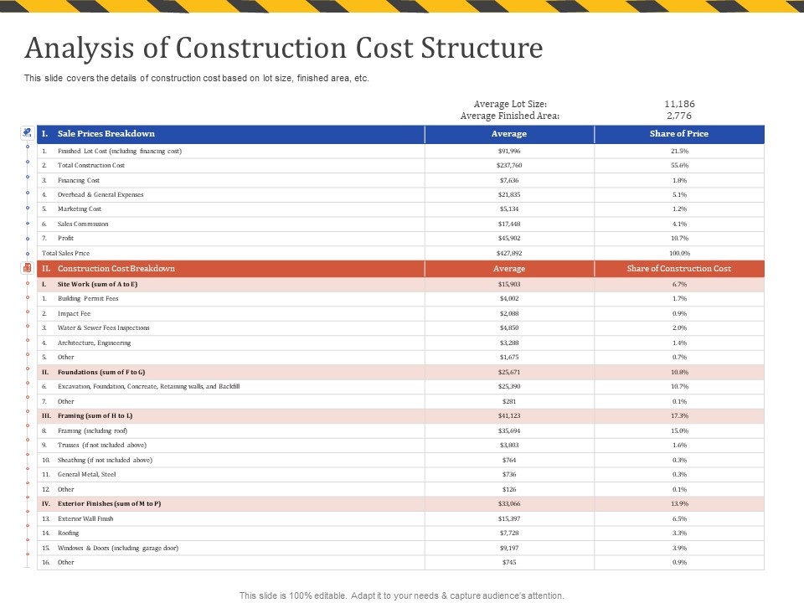
Task: Click the 'Share of Price' column header
Action: pos(679,134)
